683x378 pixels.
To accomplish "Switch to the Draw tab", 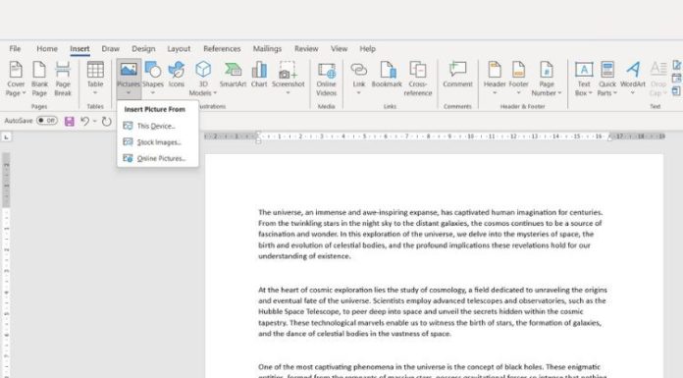I will (x=111, y=49).
